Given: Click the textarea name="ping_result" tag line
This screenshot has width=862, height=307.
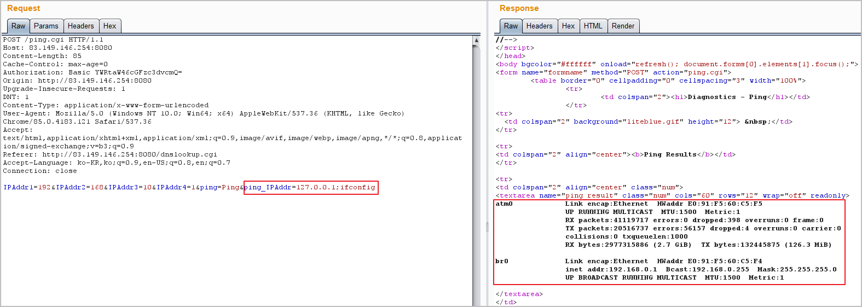Looking at the screenshot, I should pyautogui.click(x=673, y=195).
